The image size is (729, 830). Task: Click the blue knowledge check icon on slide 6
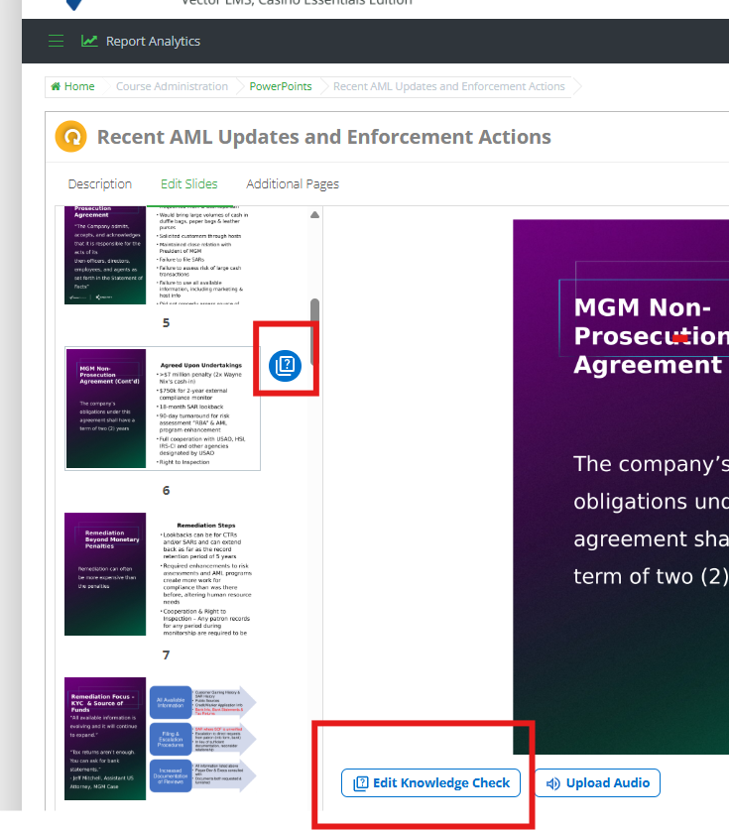click(x=286, y=365)
